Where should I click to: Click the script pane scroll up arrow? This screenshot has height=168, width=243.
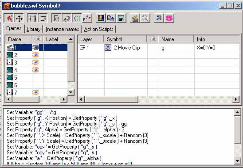[x=237, y=112]
